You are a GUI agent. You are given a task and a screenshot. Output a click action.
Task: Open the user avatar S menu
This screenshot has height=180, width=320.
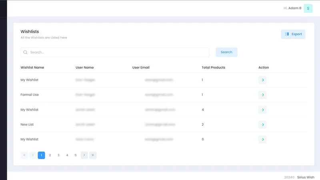(308, 8)
